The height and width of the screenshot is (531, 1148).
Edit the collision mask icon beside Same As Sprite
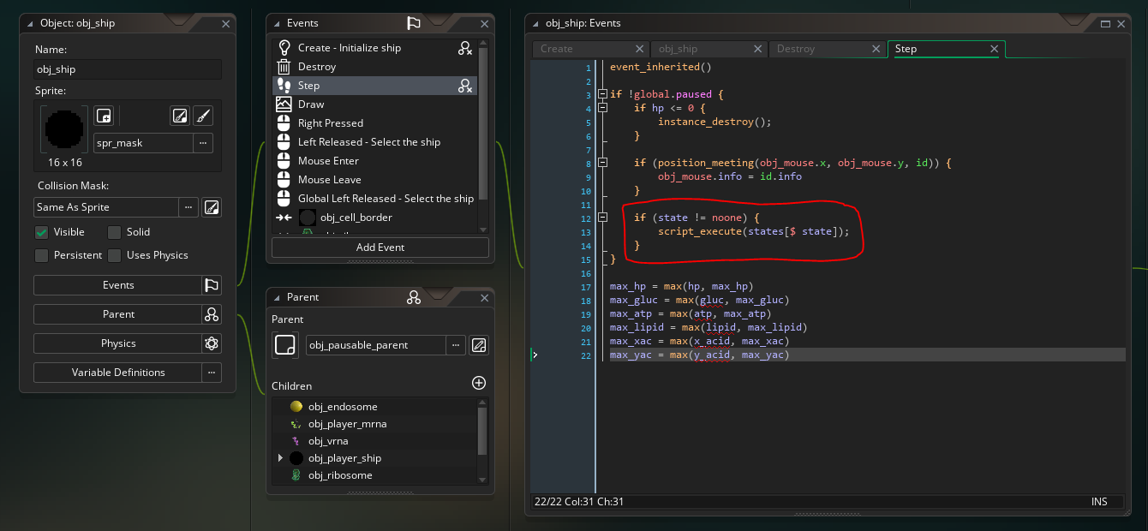(212, 207)
